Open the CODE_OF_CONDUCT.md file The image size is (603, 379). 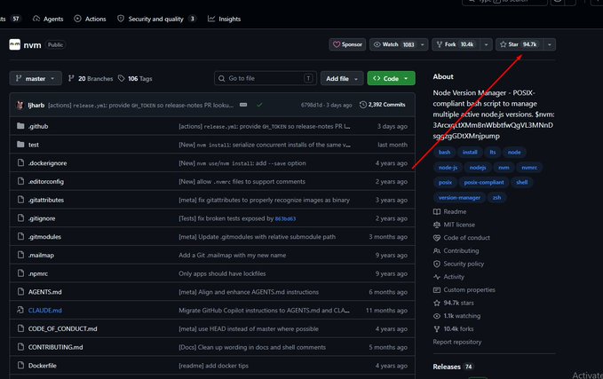click(63, 329)
